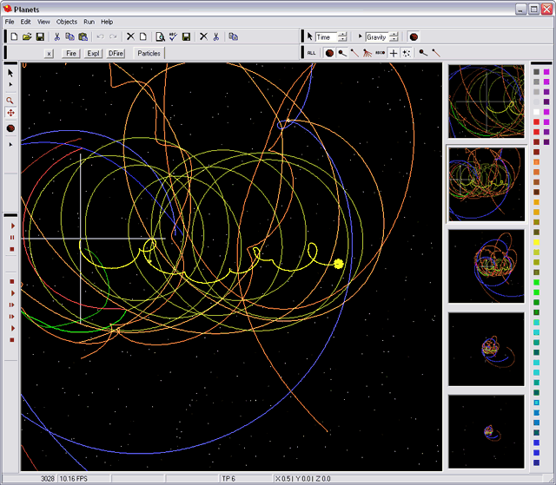Toggle planet display button next to ALL

[330, 53]
